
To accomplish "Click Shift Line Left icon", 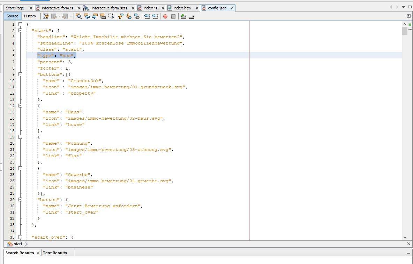I will pyautogui.click(x=147, y=16).
